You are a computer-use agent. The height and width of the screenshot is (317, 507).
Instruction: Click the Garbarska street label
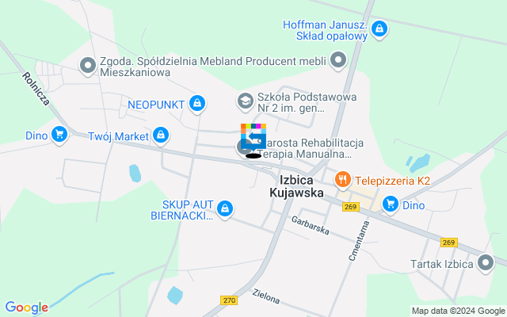311,225
